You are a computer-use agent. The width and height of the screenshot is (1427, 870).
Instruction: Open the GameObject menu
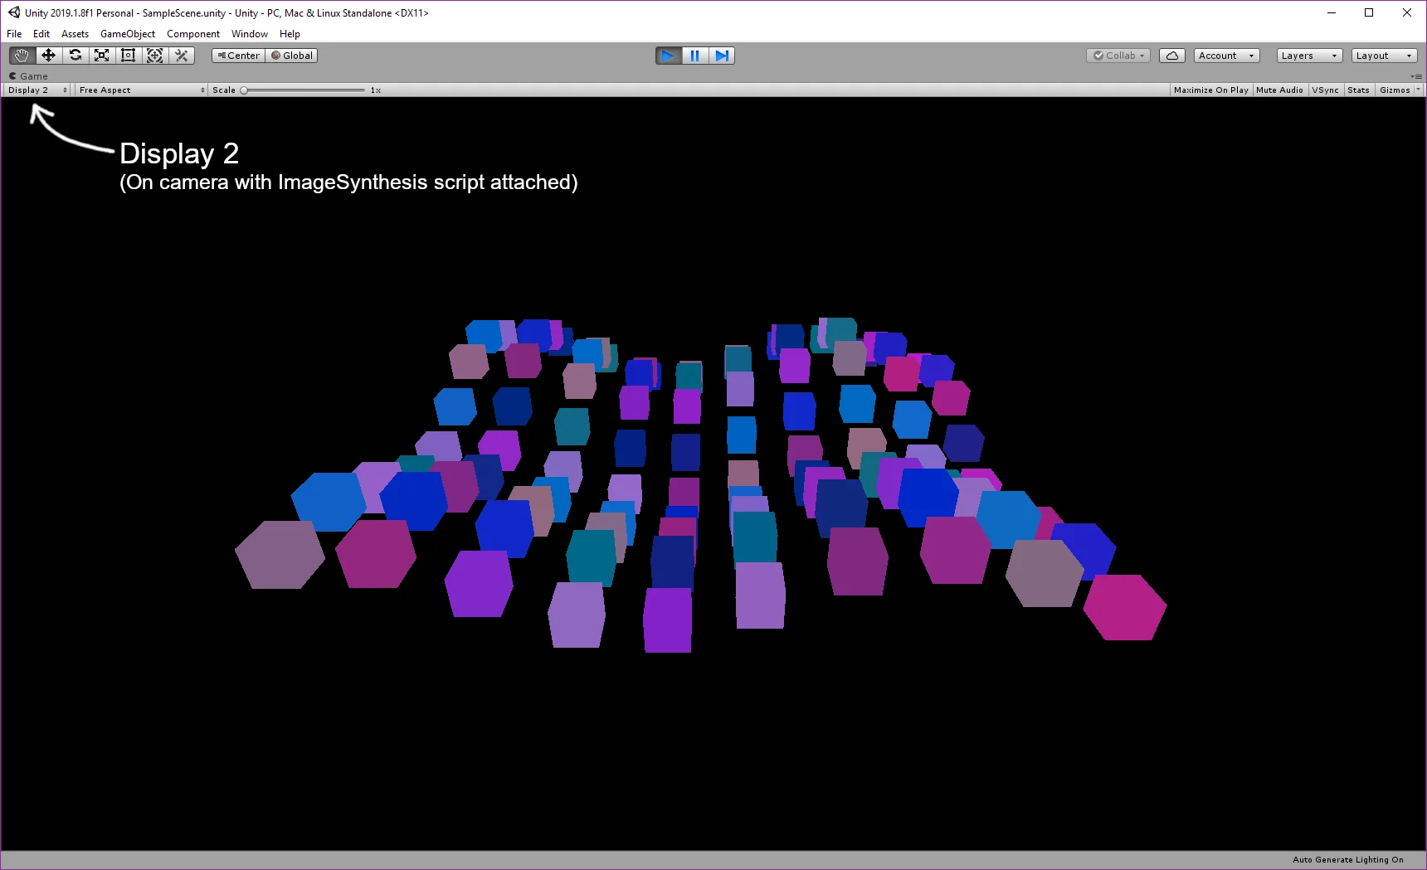coord(128,34)
